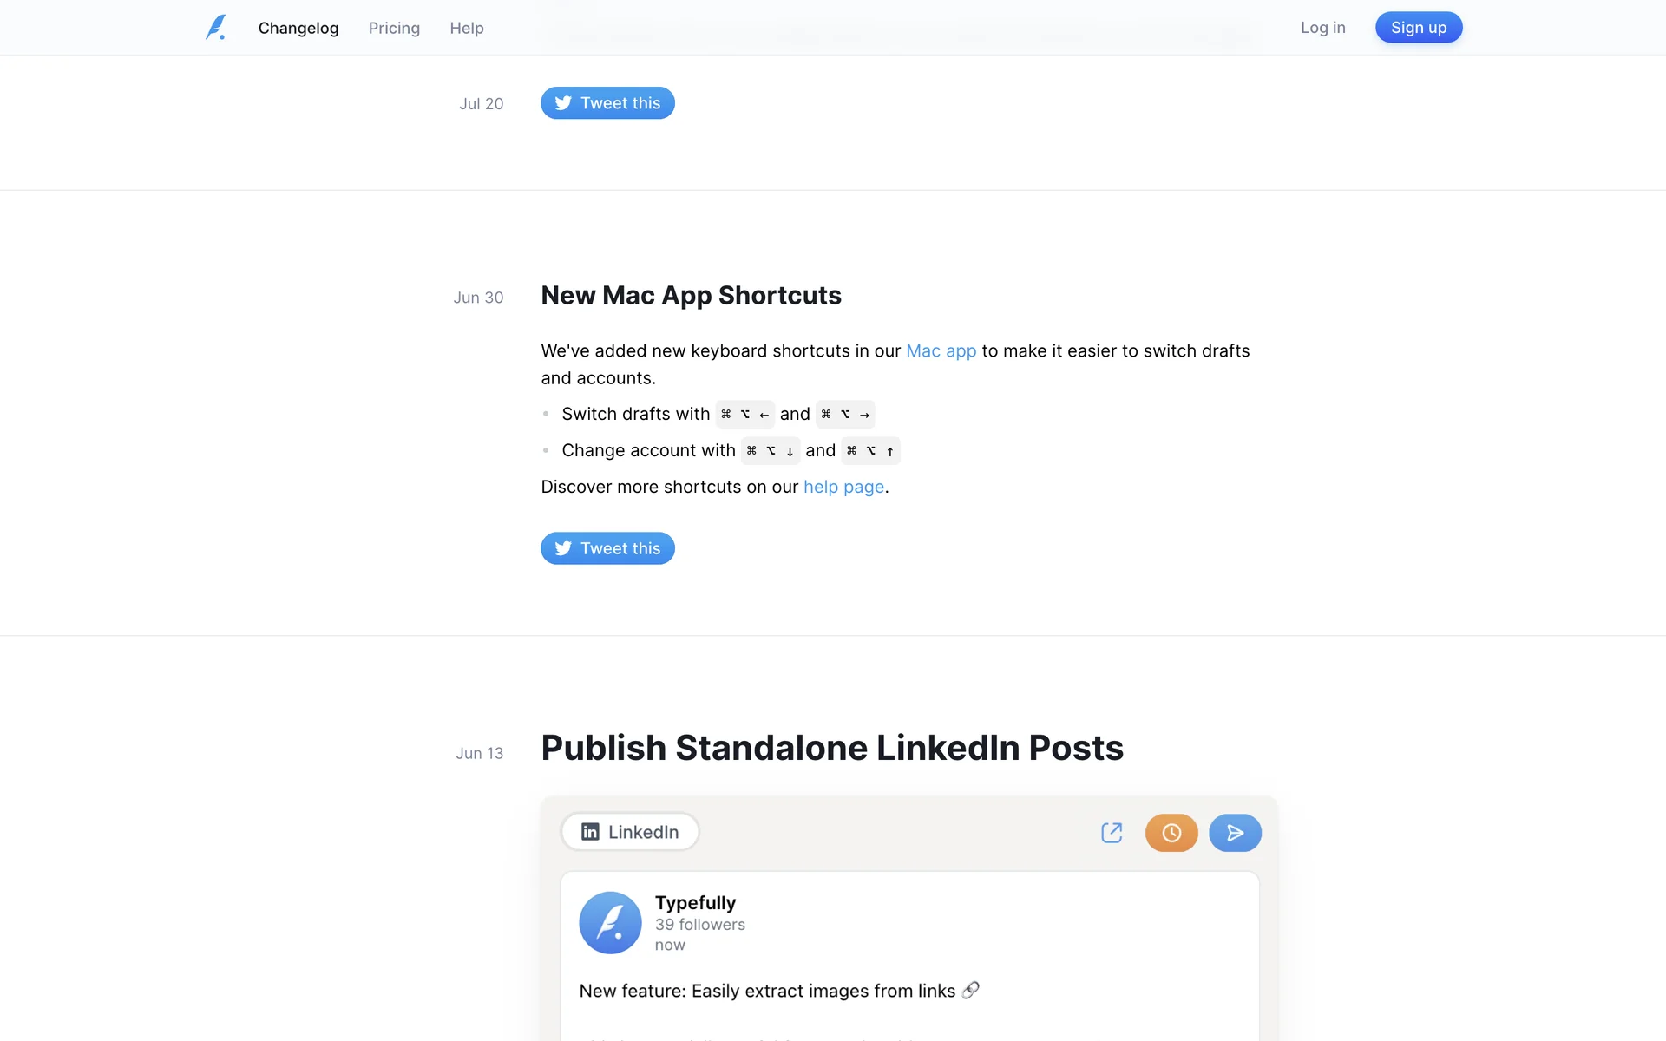Click the Log in link

[x=1322, y=28]
